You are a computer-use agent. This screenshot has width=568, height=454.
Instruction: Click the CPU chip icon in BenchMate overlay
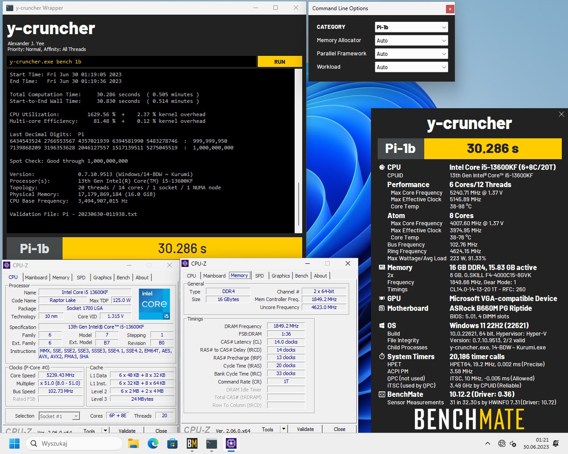(382, 167)
